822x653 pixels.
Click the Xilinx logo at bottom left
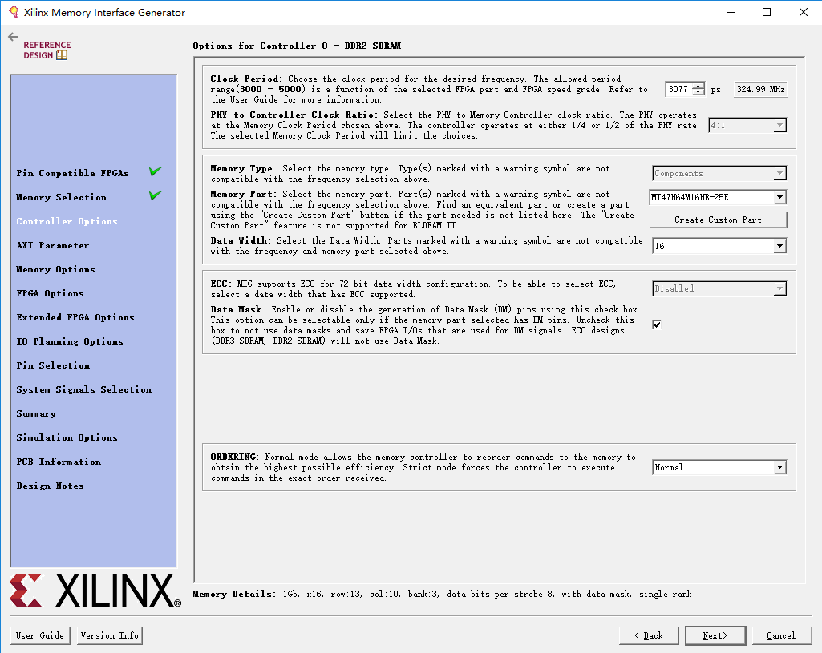pos(95,591)
